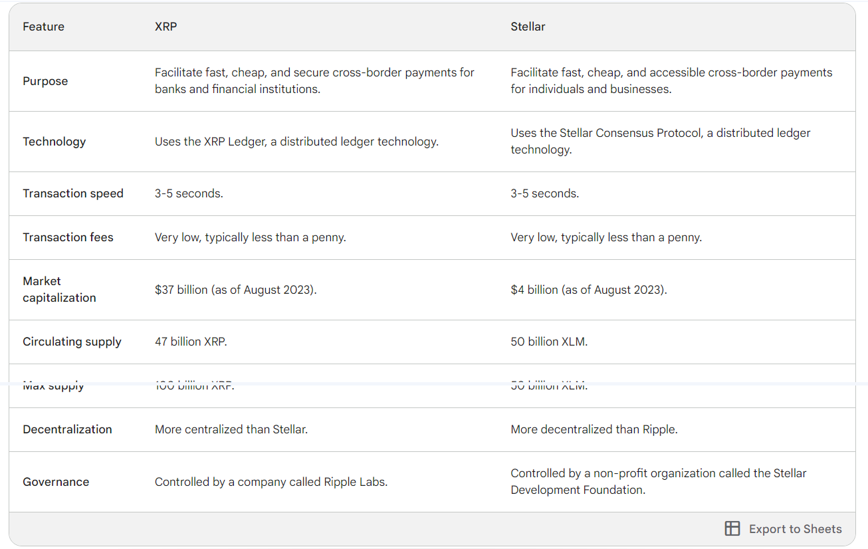
Task: Click the Stellar column header
Action: 528,27
